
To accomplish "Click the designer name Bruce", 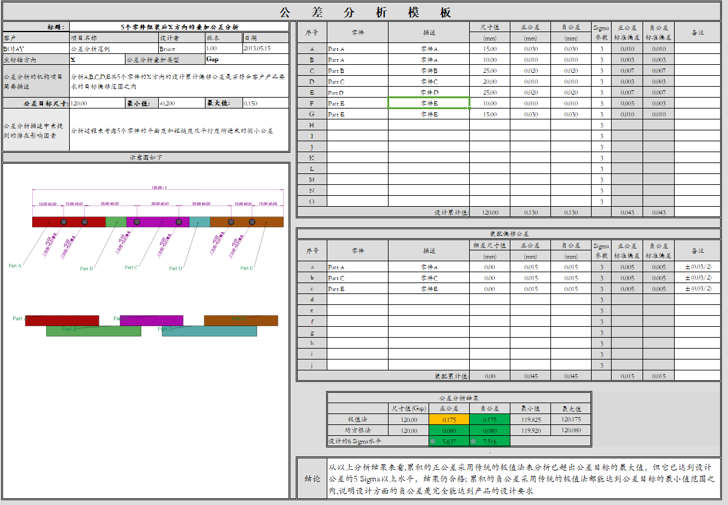I will [181, 48].
